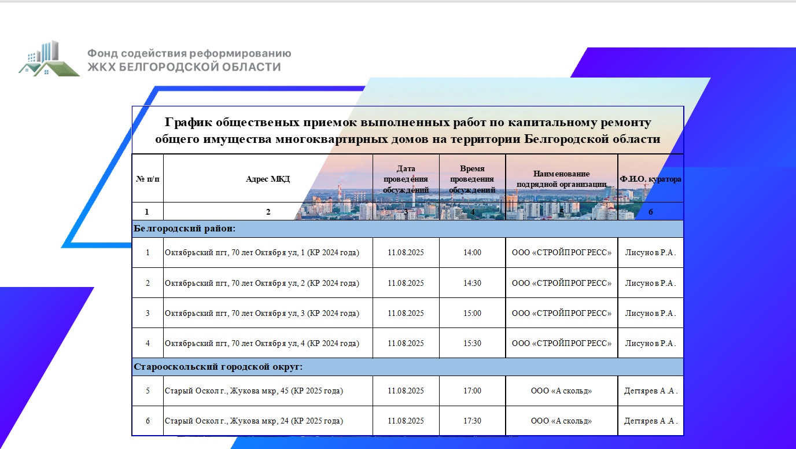Screen dimensions: 796x449
Task: Click the time cell '14:30'
Action: click(x=472, y=283)
